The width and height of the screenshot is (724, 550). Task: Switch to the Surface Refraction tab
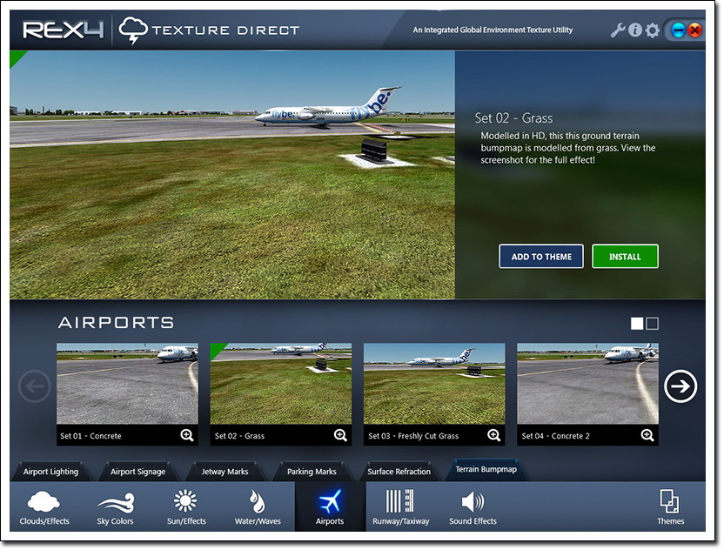[x=399, y=472]
